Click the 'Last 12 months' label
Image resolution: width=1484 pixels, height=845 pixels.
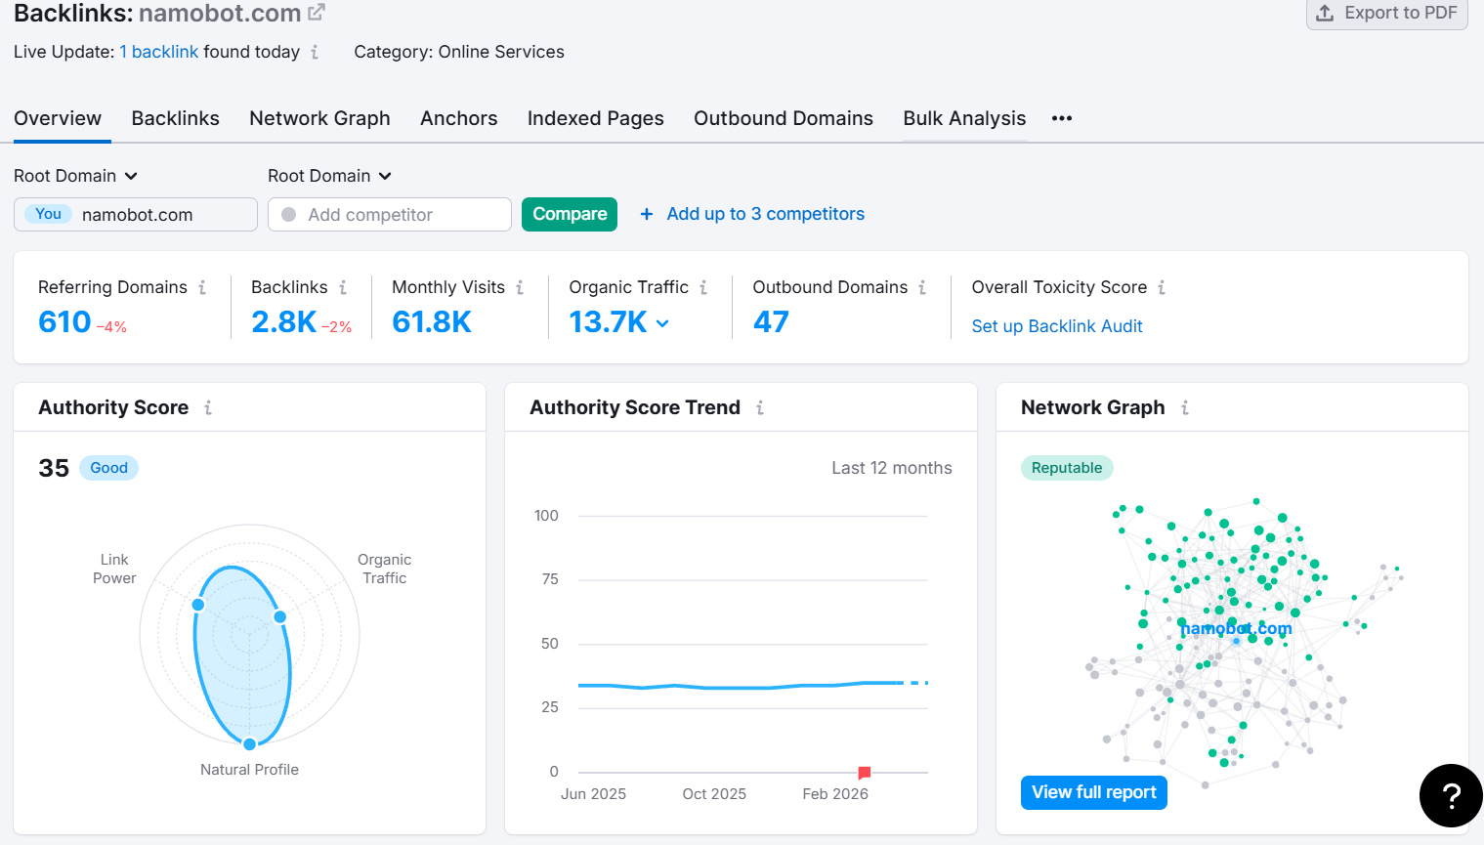point(892,468)
